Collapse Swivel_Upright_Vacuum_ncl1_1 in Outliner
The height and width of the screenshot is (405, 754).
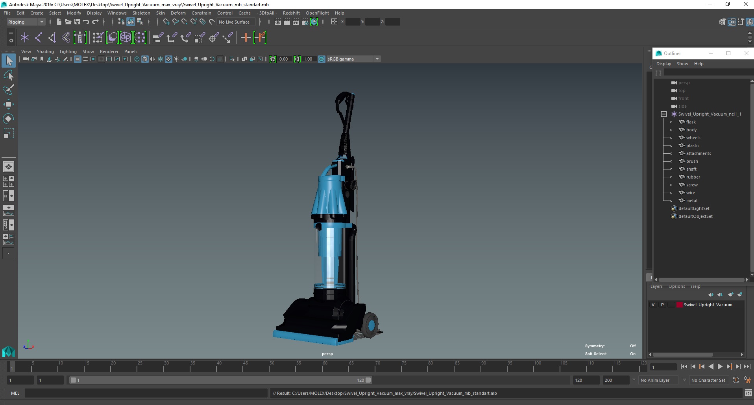click(664, 114)
